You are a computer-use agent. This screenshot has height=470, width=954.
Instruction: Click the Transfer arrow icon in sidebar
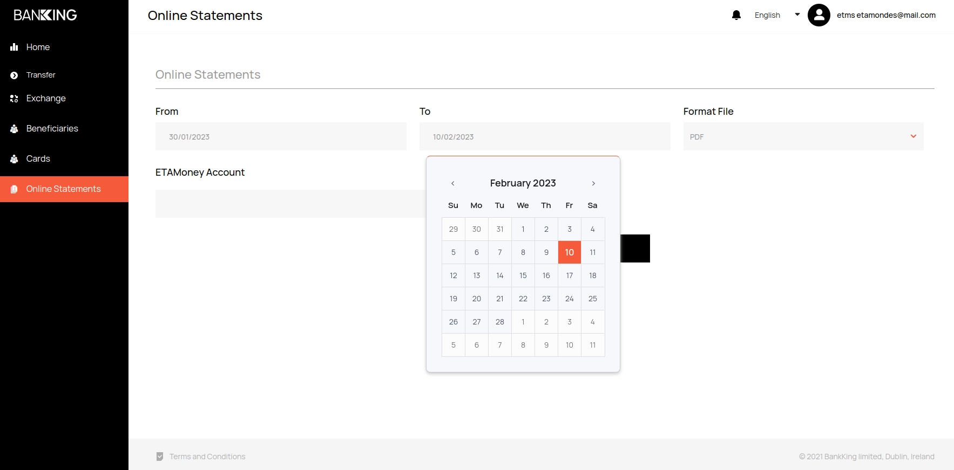click(x=14, y=75)
